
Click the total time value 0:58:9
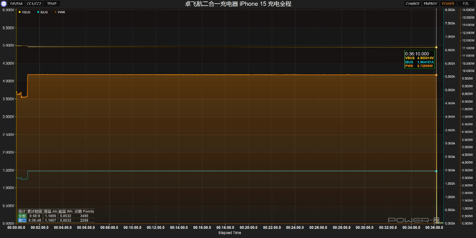[35, 216]
